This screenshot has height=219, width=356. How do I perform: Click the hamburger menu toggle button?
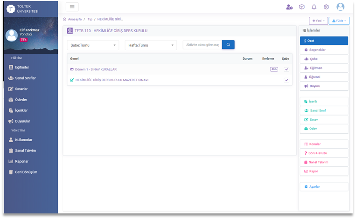(x=72, y=7)
